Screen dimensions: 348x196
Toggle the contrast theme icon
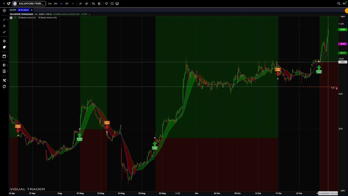[x=4, y=65]
